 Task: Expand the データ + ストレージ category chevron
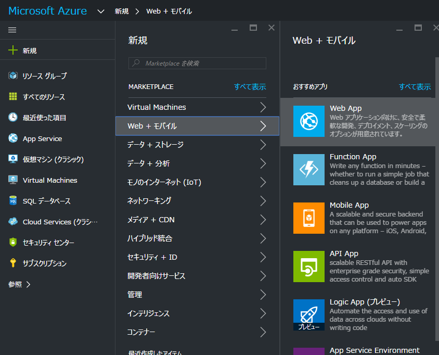point(263,145)
